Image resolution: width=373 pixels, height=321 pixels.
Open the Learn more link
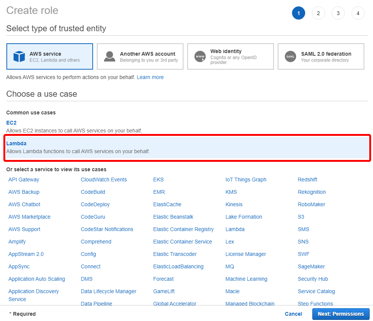(x=150, y=77)
